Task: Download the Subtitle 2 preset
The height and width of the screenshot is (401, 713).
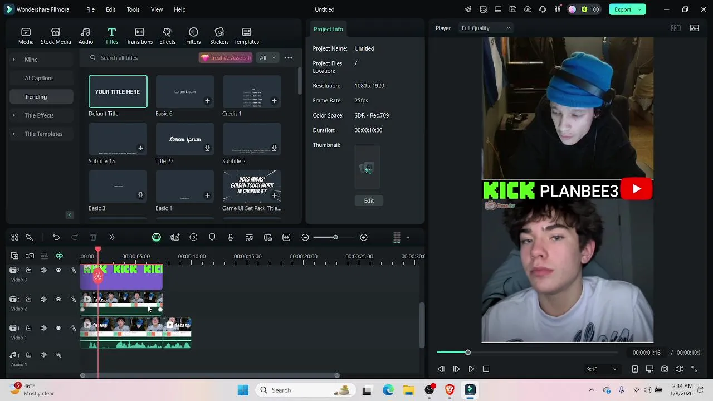Action: (x=274, y=148)
